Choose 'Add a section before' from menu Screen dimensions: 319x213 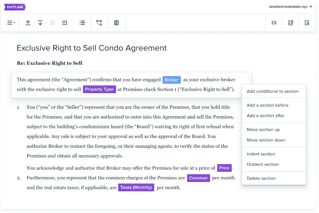point(267,105)
